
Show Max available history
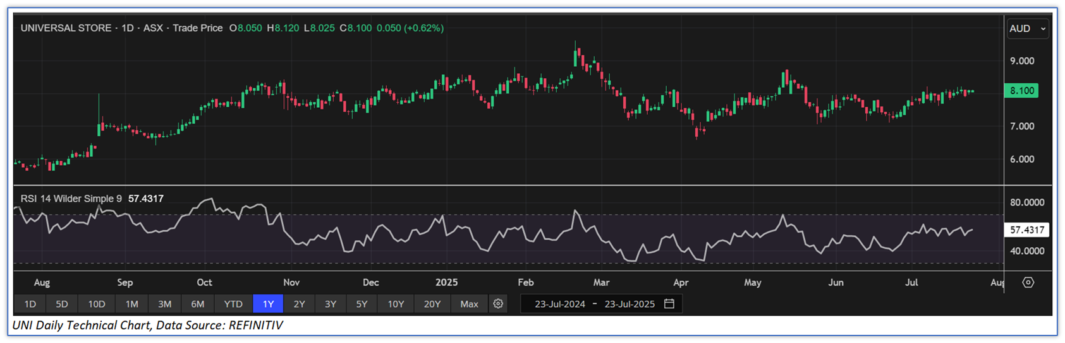469,304
